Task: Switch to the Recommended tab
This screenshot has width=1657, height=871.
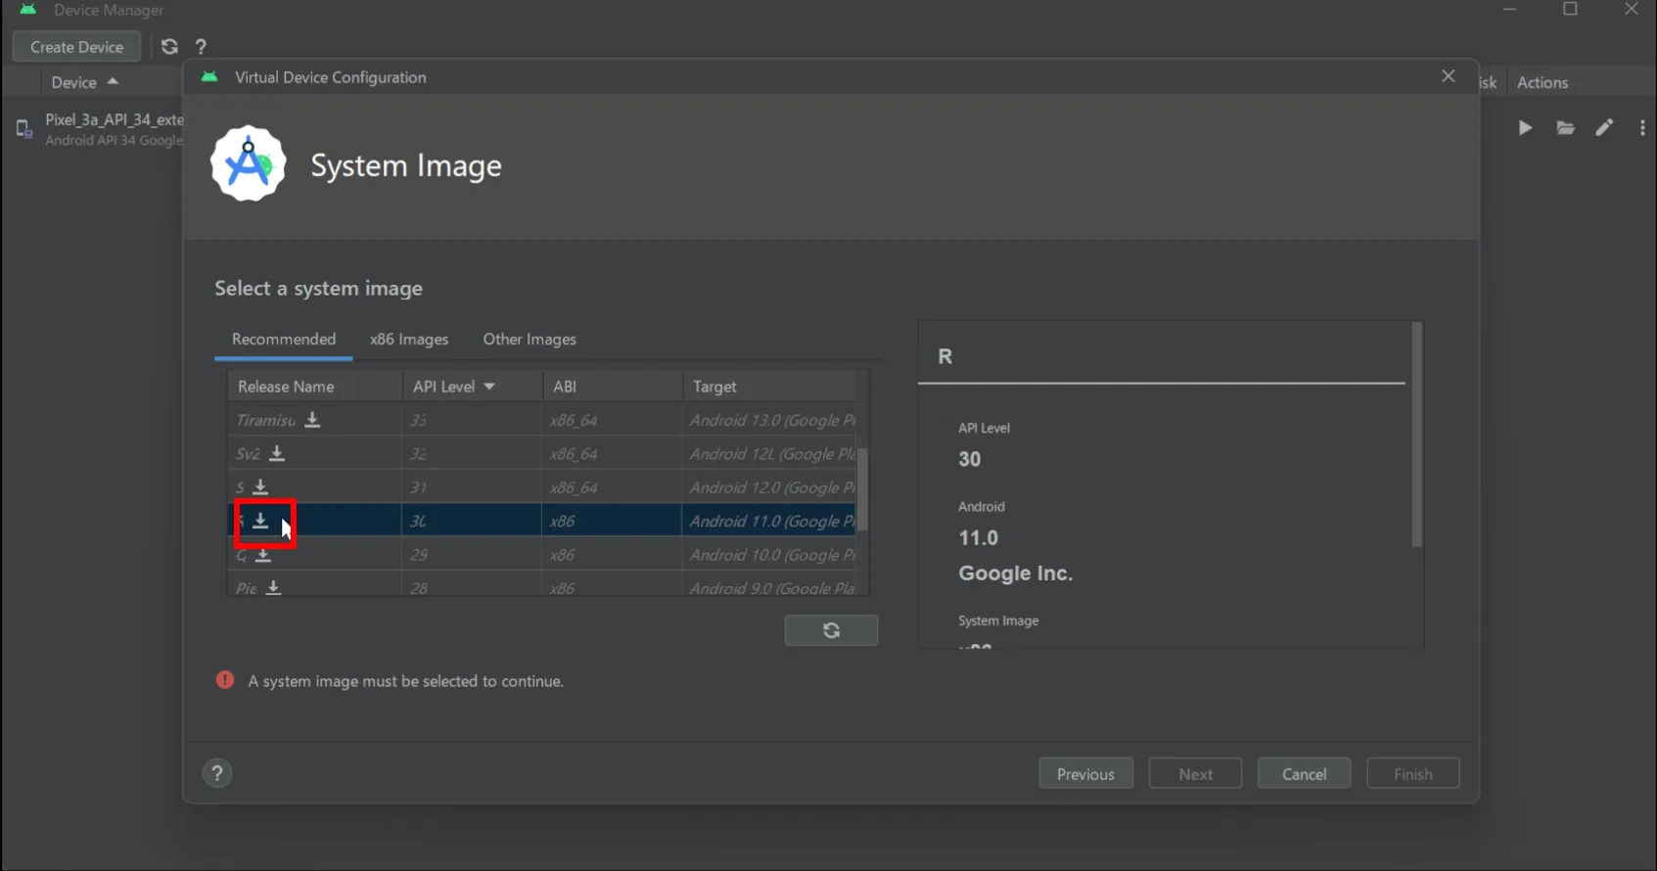Action: tap(284, 339)
